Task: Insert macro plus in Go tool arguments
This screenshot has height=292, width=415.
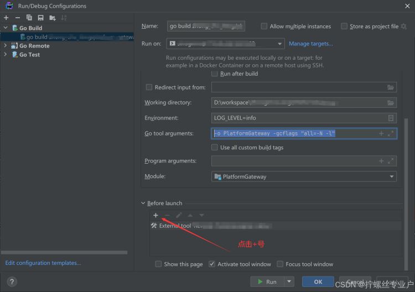Action: click(381, 134)
